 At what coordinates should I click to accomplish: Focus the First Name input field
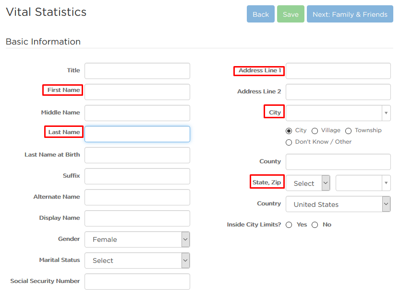coord(137,92)
